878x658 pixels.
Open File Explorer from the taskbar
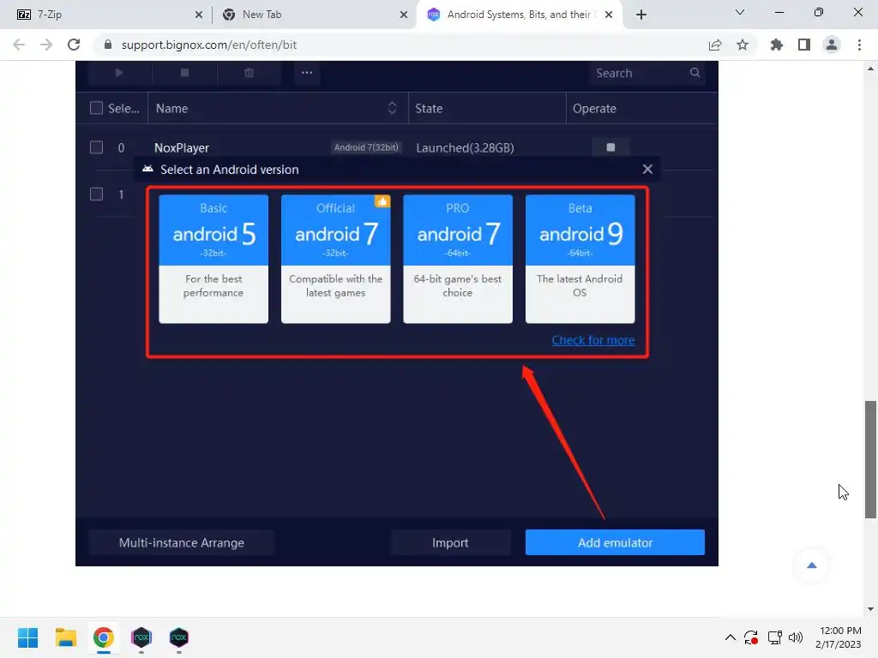pos(65,637)
